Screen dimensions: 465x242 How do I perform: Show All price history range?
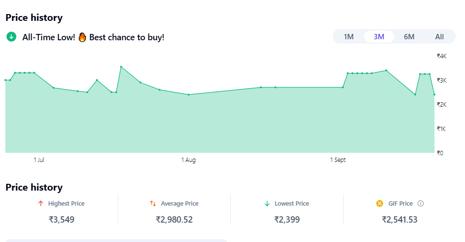(x=439, y=37)
